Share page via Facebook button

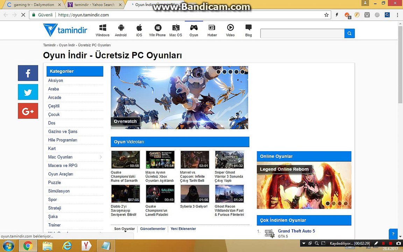(x=28, y=73)
